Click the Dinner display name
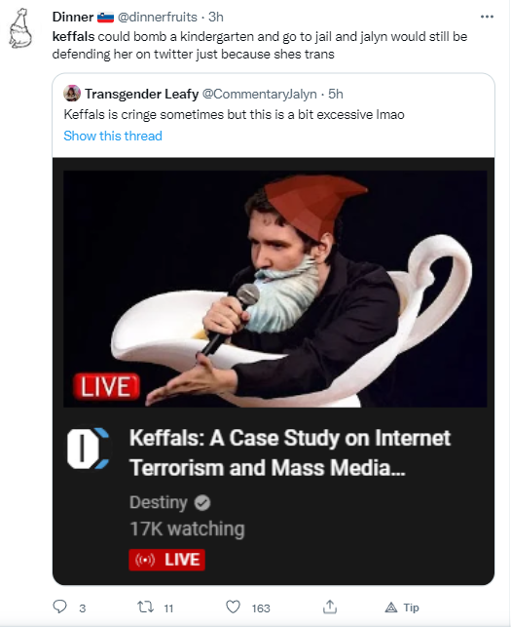Image resolution: width=511 pixels, height=627 pixels. pos(73,17)
